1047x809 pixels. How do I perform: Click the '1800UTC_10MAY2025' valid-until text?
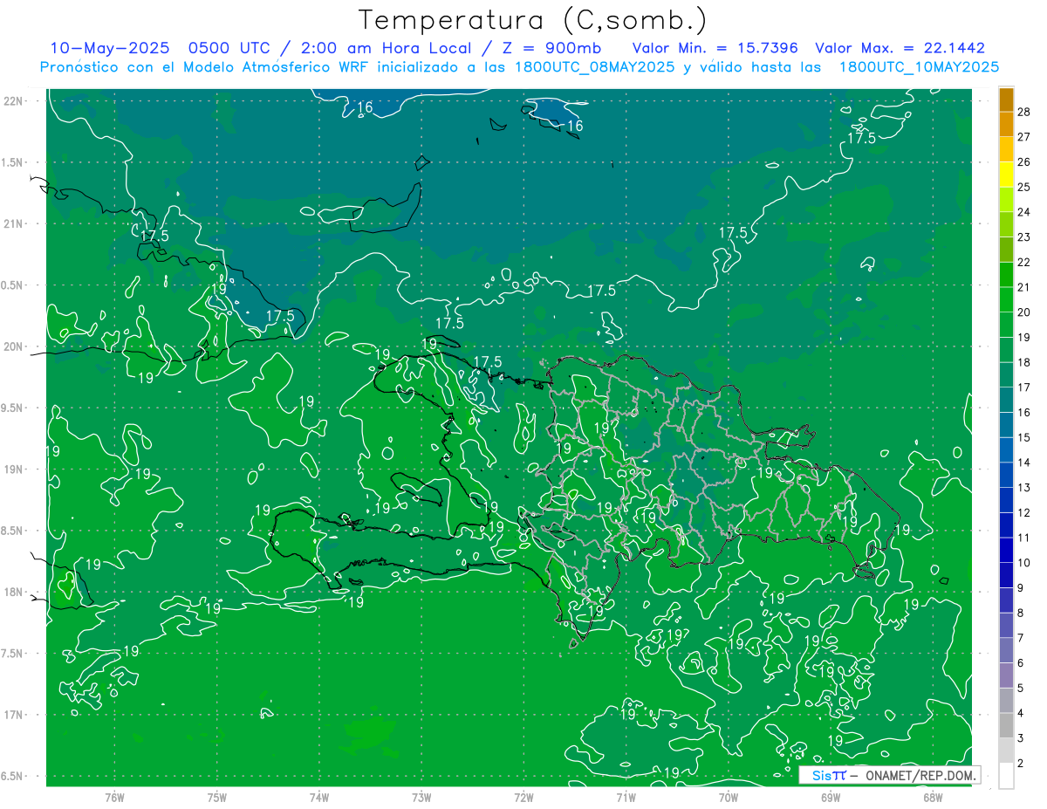coord(919,67)
